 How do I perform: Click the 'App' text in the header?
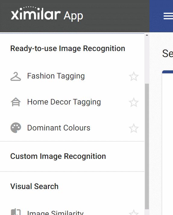pos(73,16)
